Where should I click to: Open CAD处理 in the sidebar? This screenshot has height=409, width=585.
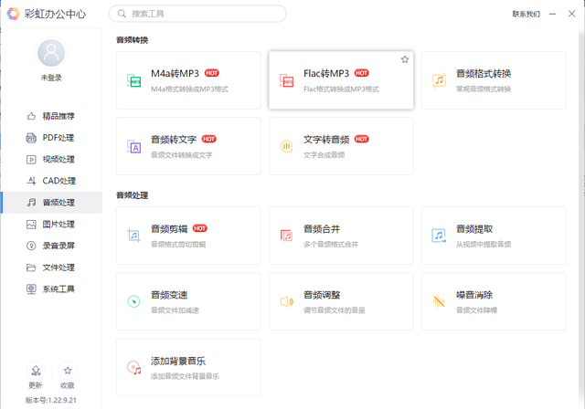51,181
